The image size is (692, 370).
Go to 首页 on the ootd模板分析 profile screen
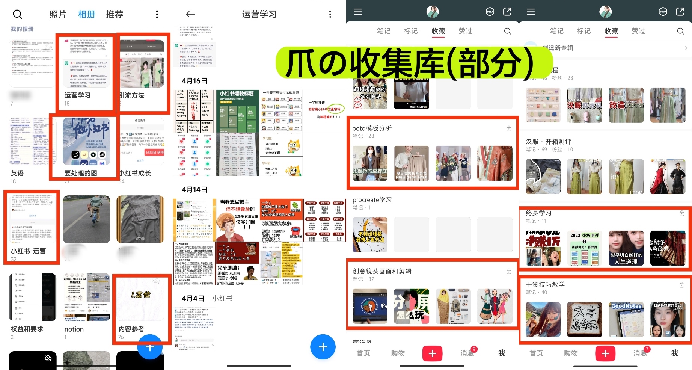coord(363,353)
